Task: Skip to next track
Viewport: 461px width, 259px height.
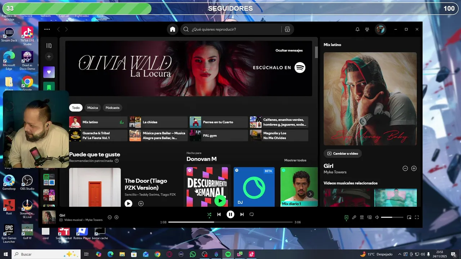Action: coord(242,214)
